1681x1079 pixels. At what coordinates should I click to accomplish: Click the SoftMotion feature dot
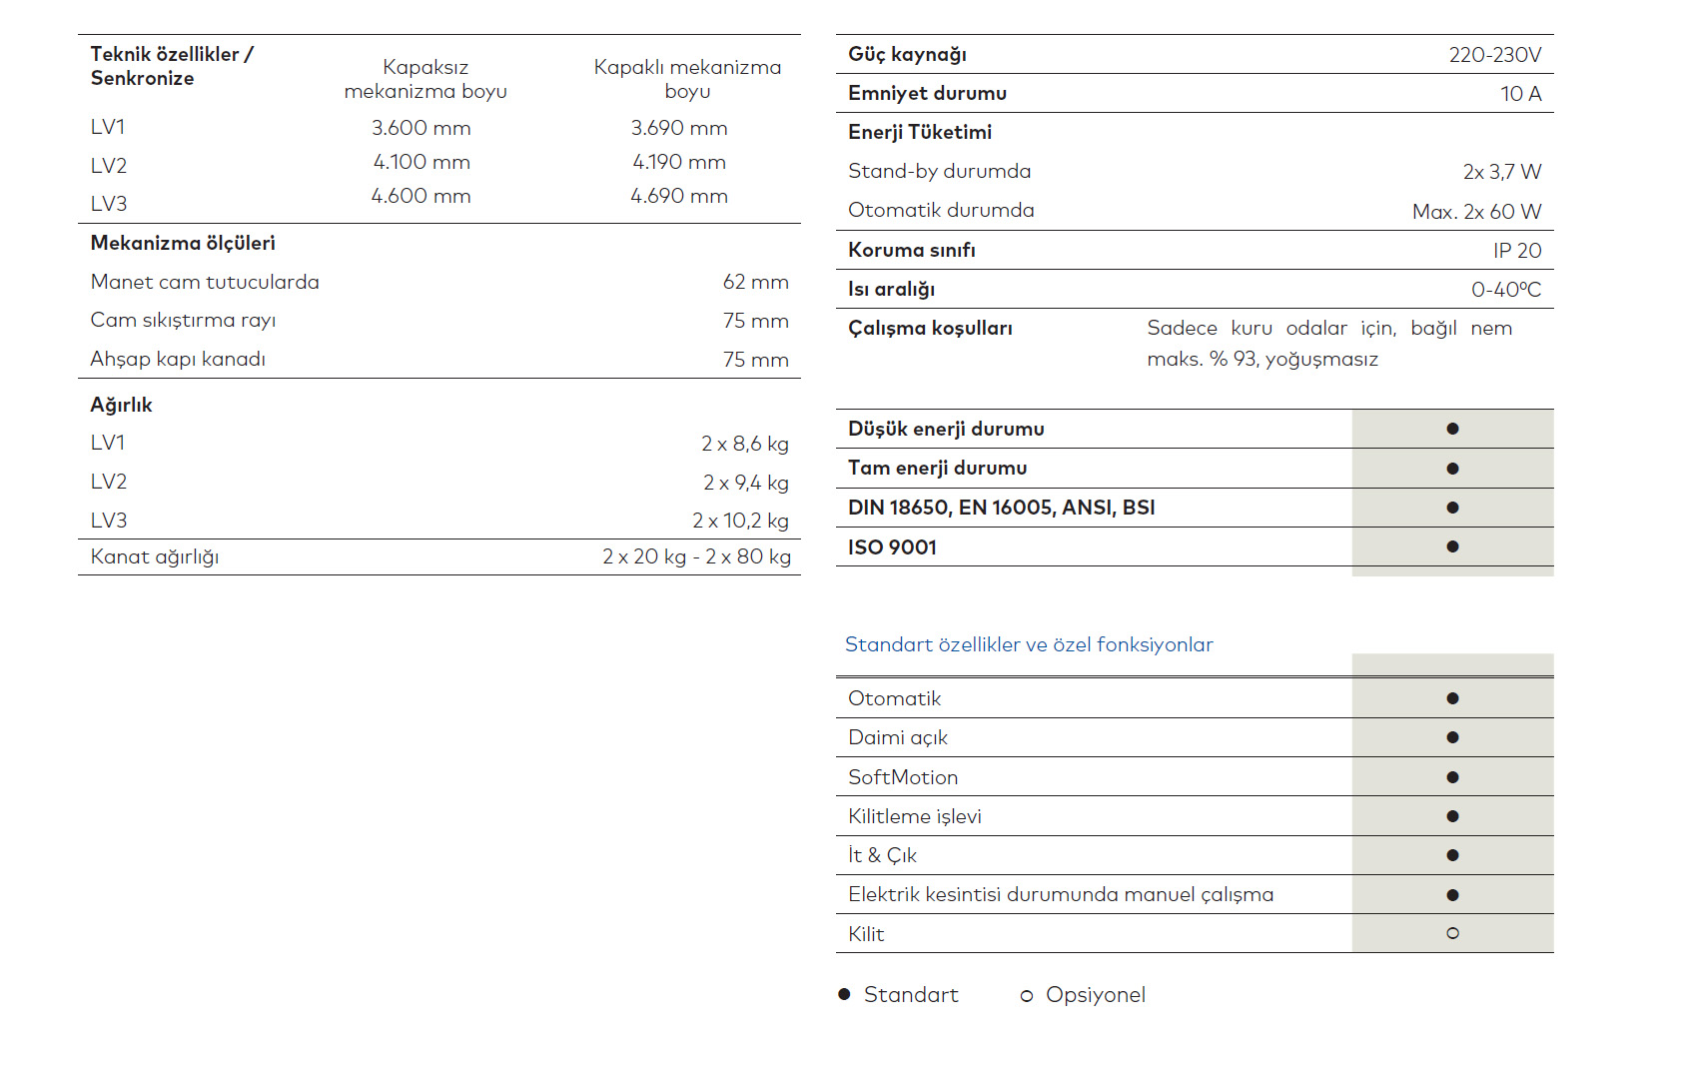(x=1452, y=777)
